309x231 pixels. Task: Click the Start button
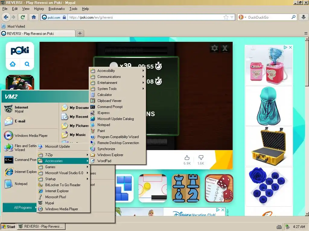[8, 227]
